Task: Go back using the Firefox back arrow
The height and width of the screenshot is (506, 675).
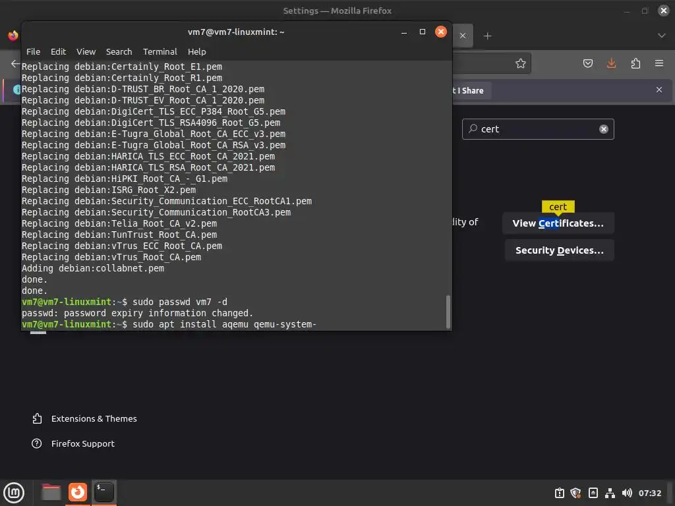Action: point(15,63)
